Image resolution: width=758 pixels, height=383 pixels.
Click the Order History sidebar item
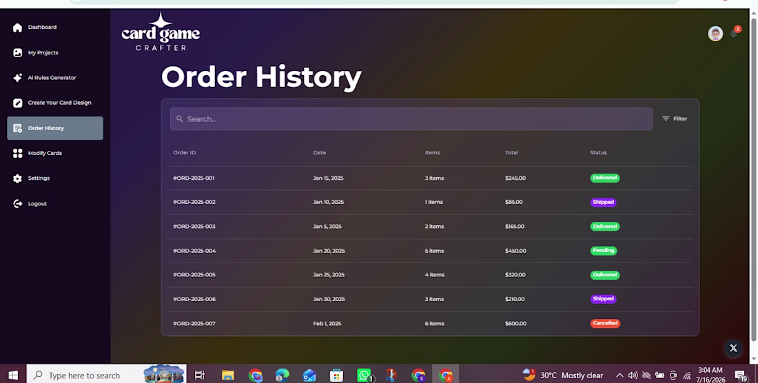pyautogui.click(x=55, y=128)
